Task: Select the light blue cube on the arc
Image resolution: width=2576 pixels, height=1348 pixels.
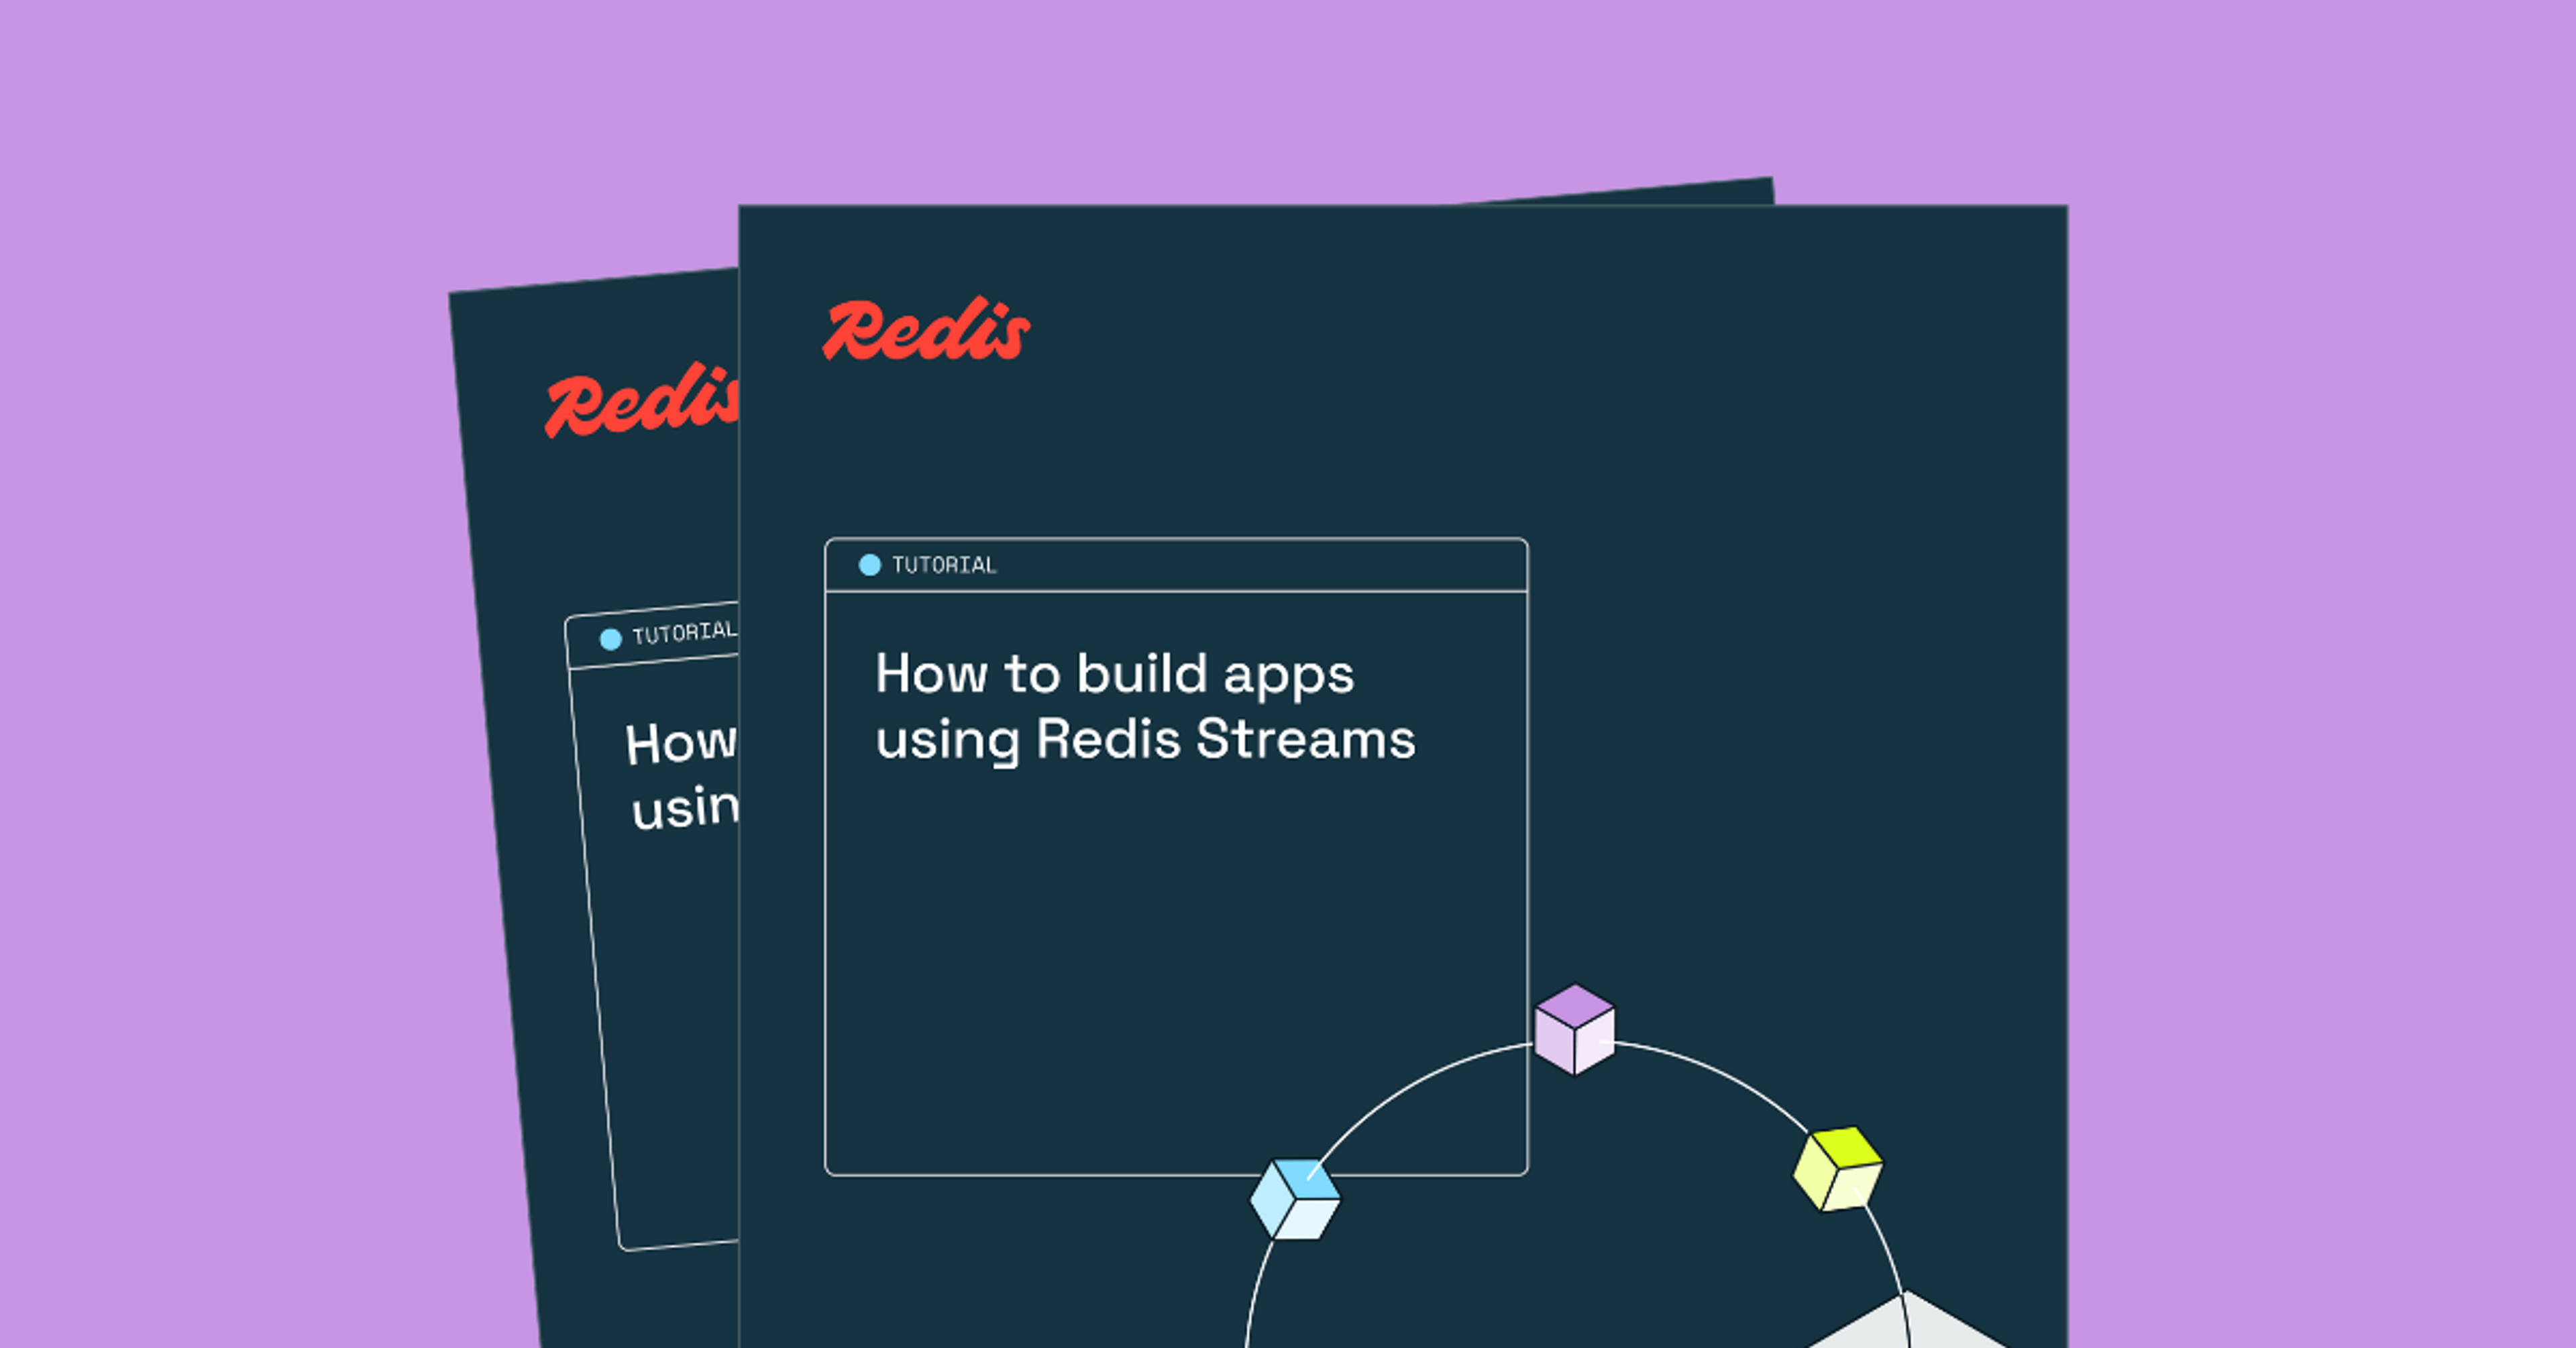Action: point(1295,1199)
